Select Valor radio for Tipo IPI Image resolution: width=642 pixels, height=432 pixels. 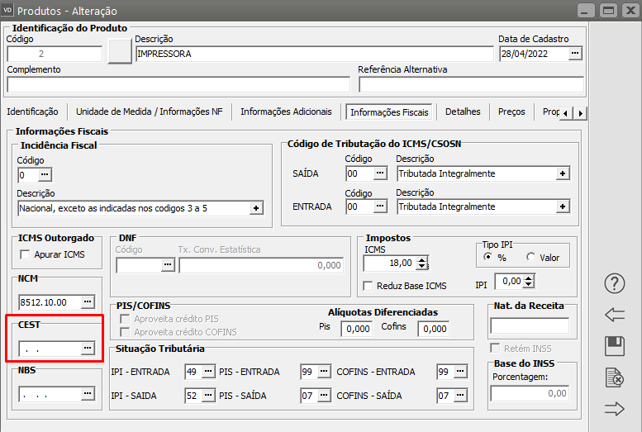(x=530, y=258)
